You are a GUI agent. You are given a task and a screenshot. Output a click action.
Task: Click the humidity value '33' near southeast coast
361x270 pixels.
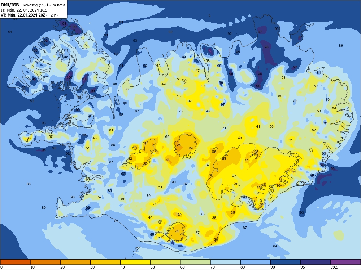tap(263, 204)
